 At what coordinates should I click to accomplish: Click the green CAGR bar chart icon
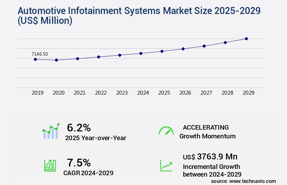coord(50,165)
